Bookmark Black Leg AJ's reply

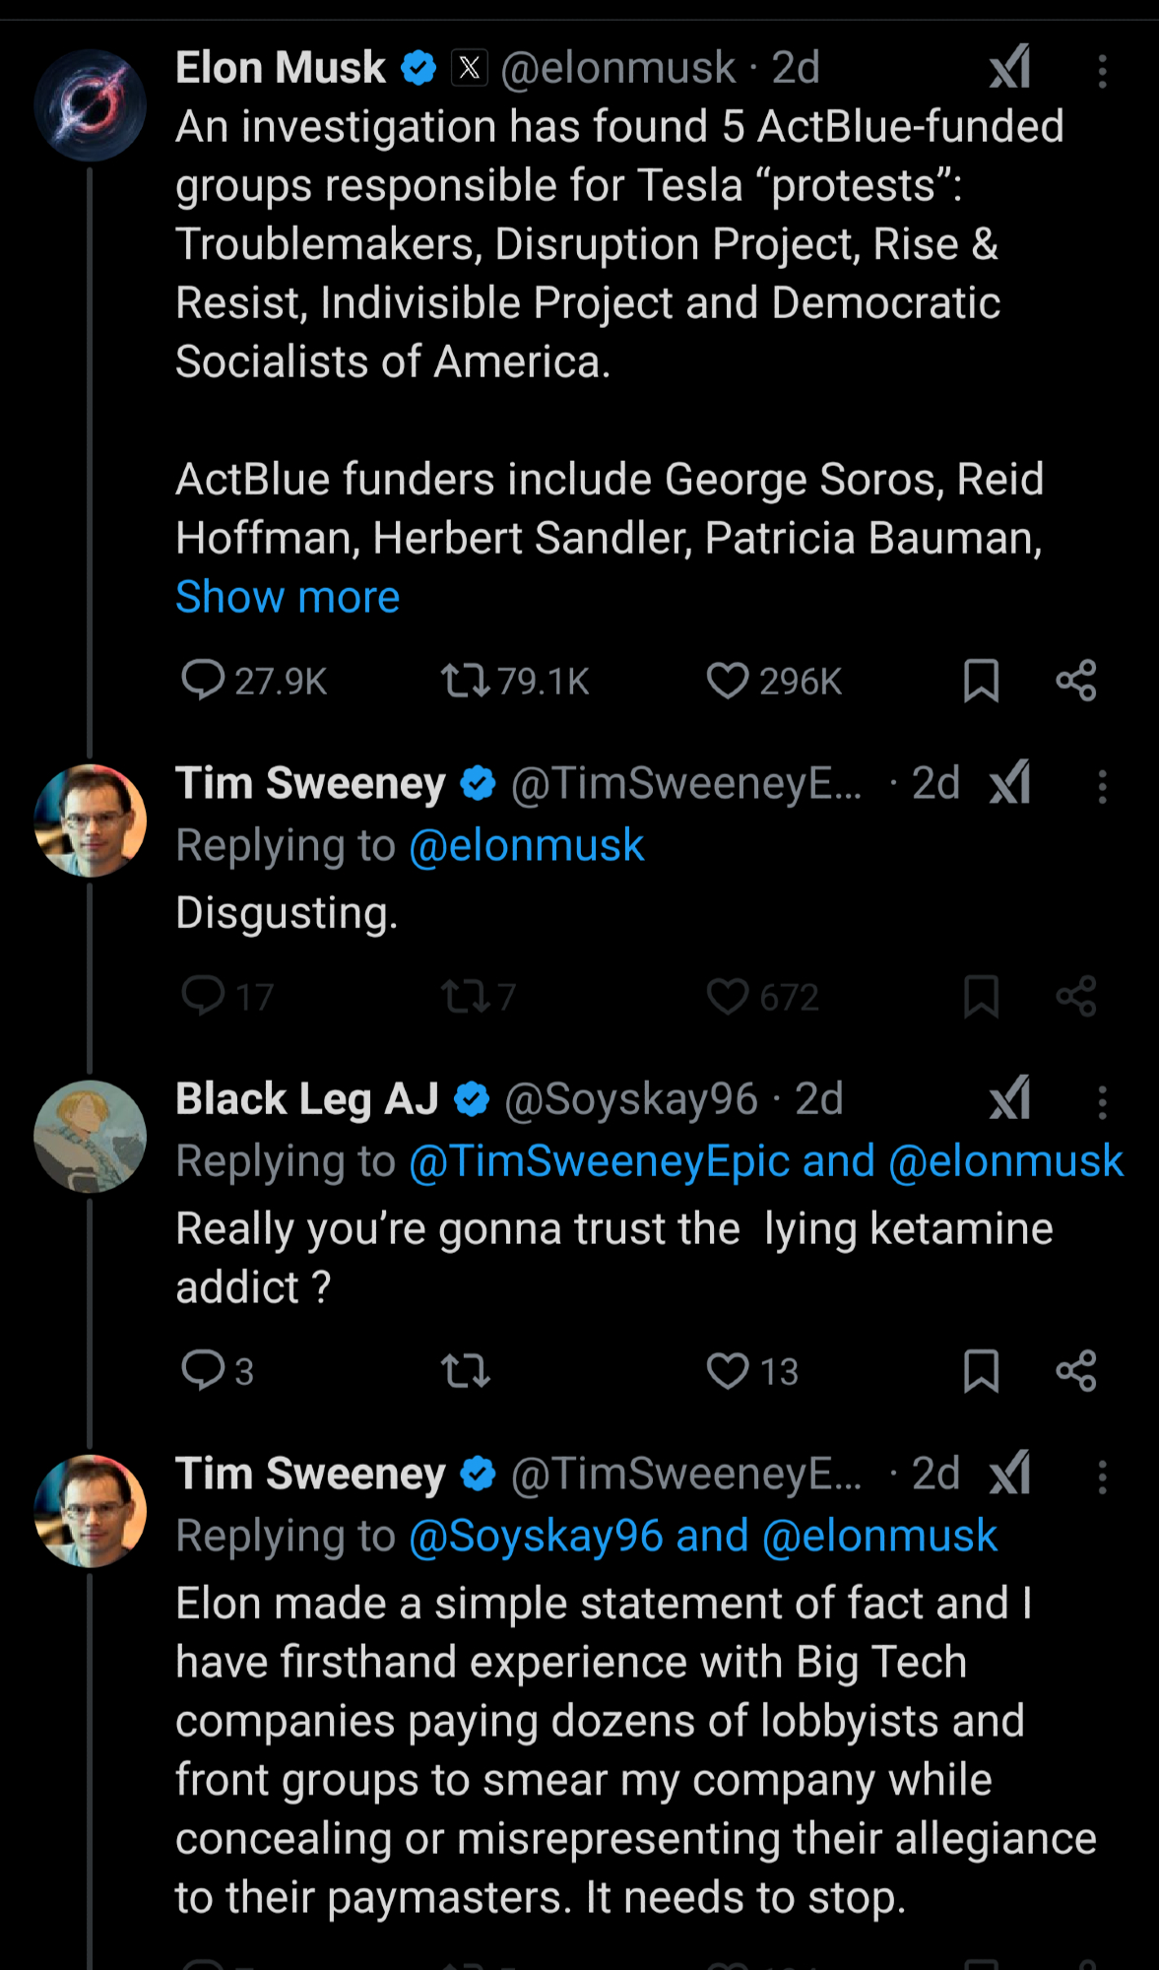pyautogui.click(x=981, y=1371)
